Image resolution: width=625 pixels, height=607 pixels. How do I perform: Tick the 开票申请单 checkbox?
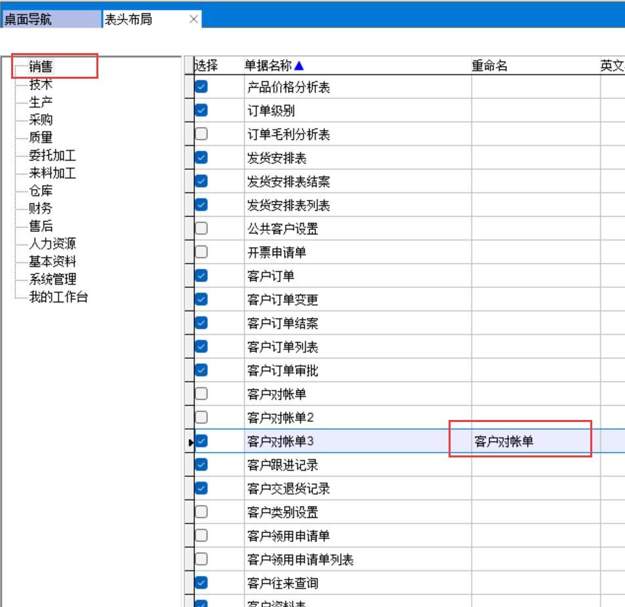(x=201, y=252)
